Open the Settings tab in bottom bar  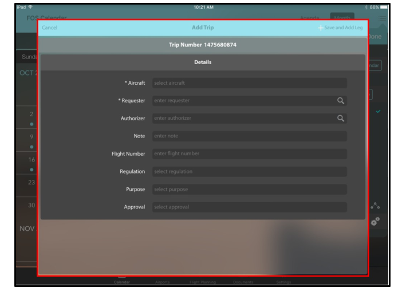pyautogui.click(x=283, y=281)
